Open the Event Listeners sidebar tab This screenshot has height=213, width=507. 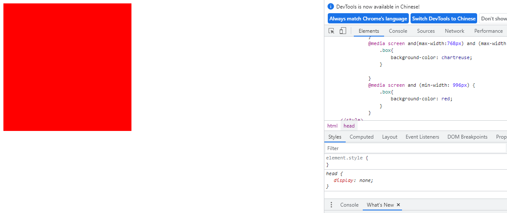[x=422, y=137]
